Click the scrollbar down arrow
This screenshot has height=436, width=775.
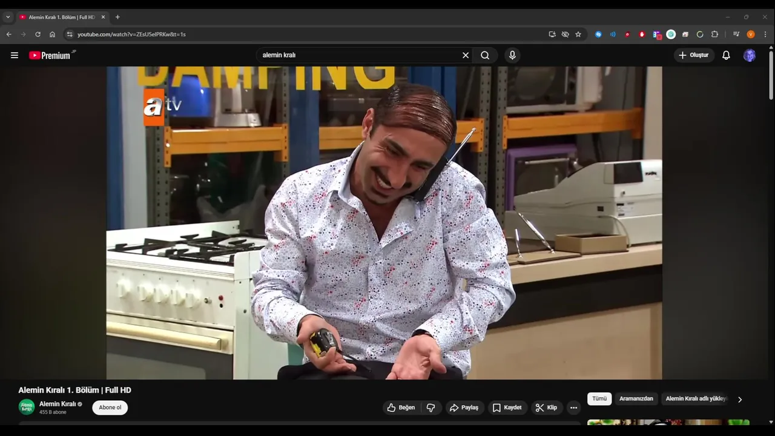771,421
